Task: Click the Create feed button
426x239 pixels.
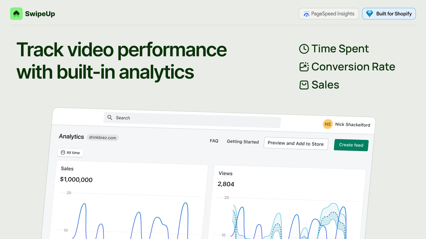Action: click(351, 145)
